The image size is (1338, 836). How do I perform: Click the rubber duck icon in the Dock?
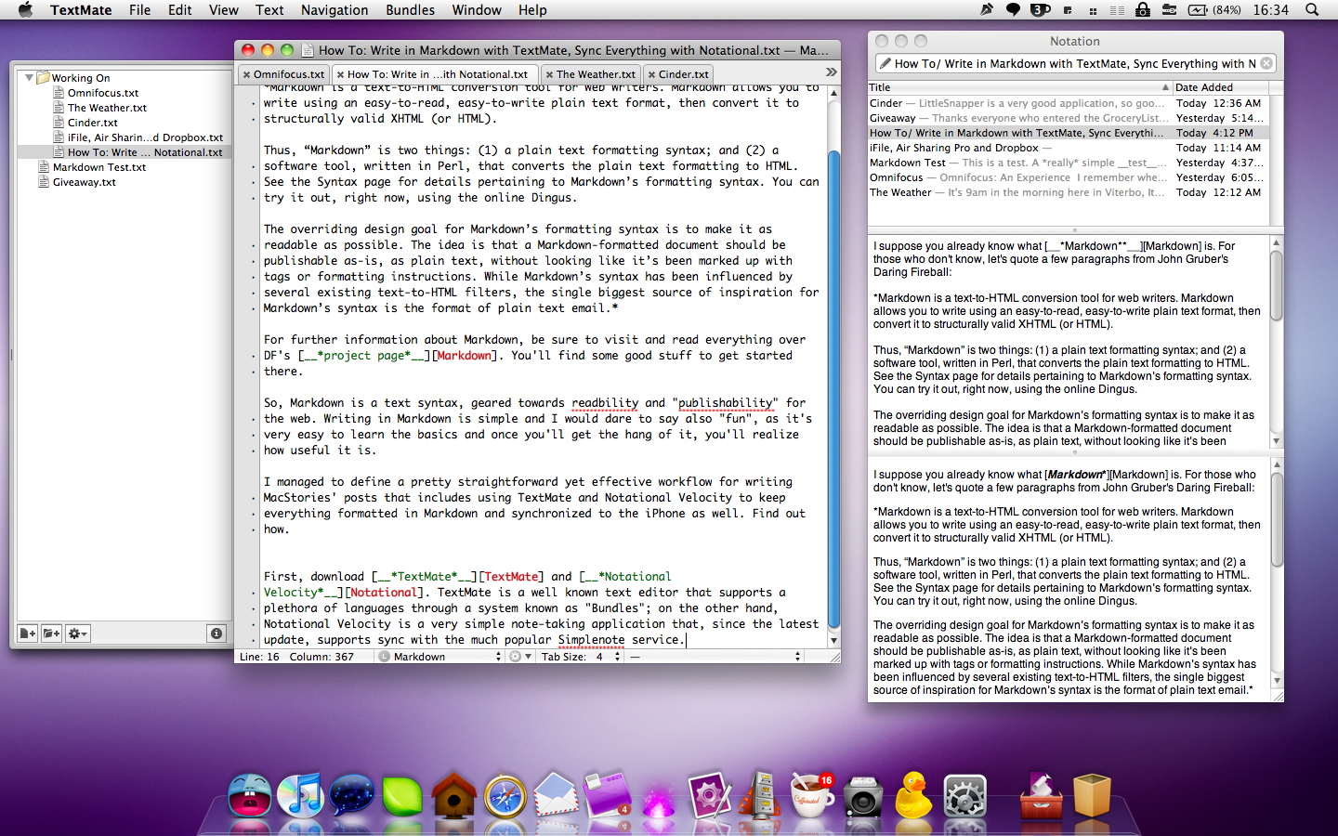click(x=913, y=796)
